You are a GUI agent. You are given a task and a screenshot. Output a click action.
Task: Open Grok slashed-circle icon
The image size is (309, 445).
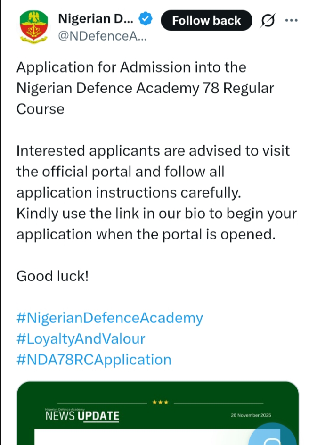tap(268, 20)
